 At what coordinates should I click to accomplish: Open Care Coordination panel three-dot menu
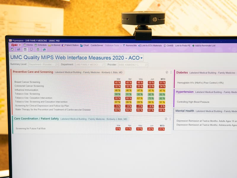pos(170,119)
